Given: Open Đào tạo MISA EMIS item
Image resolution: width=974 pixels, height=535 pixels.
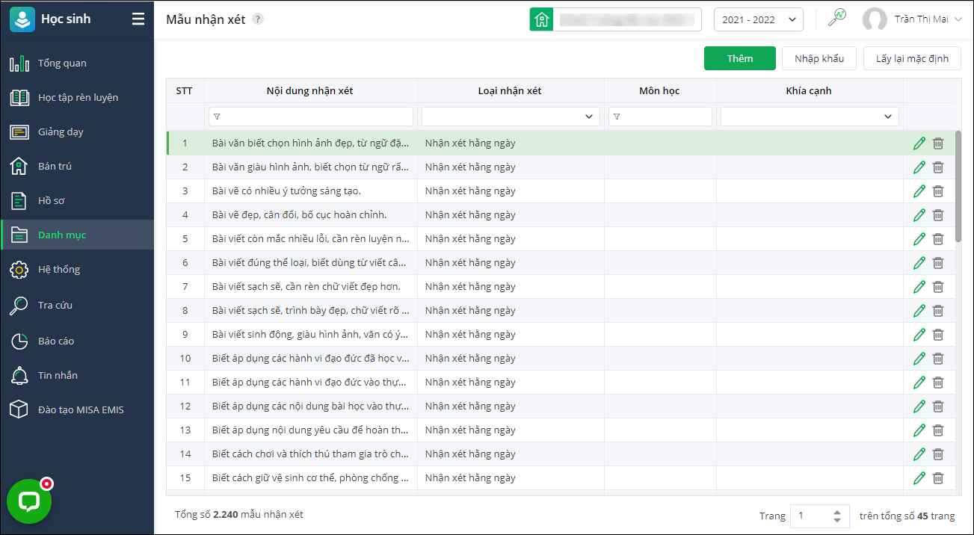Looking at the screenshot, I should pyautogui.click(x=77, y=410).
